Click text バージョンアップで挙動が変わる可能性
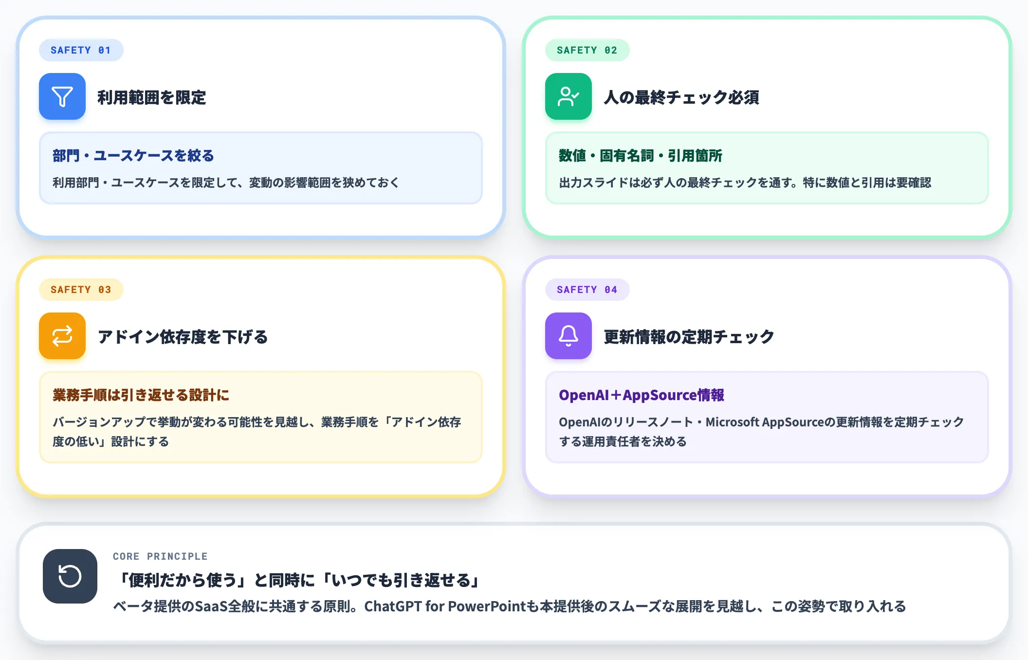Image resolution: width=1028 pixels, height=660 pixels. tap(157, 422)
